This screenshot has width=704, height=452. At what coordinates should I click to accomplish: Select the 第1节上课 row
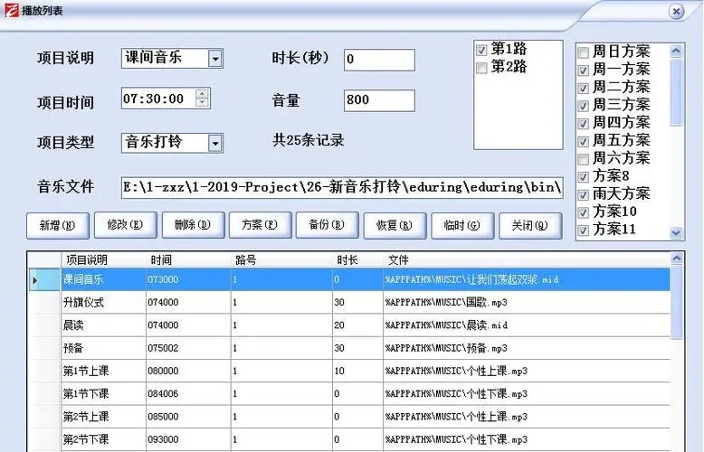(350, 372)
